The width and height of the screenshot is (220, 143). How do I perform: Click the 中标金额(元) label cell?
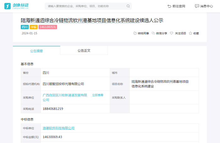click(31, 137)
